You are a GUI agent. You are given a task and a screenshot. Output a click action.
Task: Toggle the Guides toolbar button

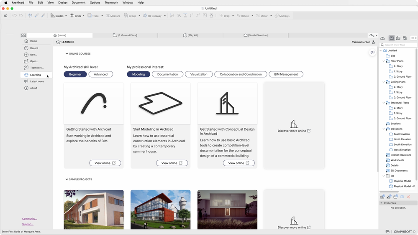(x=57, y=16)
